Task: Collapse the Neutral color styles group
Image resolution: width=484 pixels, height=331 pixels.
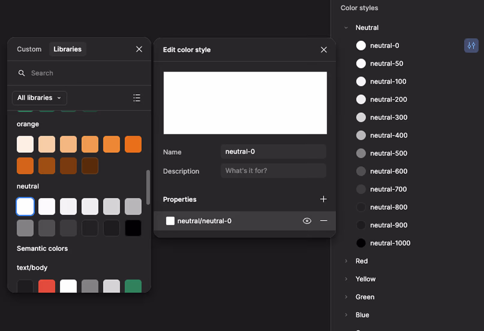Action: click(x=346, y=28)
